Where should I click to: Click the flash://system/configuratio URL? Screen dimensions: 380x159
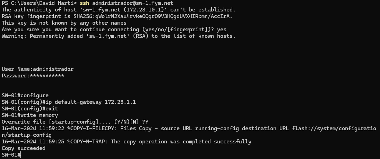(334, 128)
